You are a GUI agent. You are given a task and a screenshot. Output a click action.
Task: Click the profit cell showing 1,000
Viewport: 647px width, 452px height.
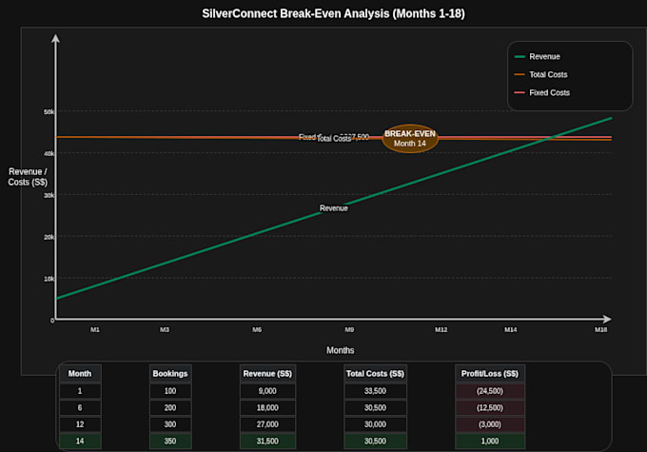490,441
